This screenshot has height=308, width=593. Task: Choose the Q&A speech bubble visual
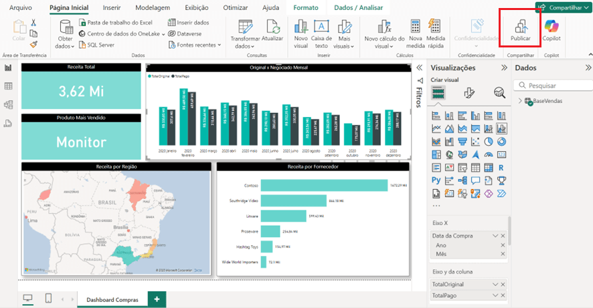point(475,180)
